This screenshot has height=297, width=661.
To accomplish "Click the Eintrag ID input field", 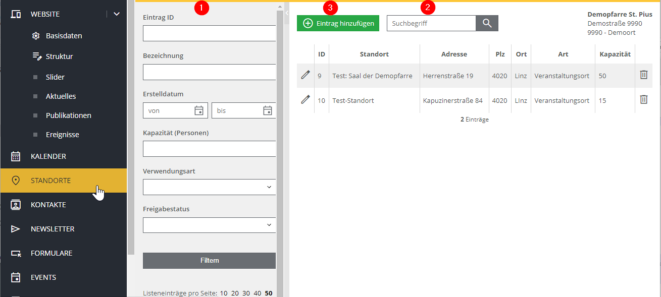I will pos(209,33).
